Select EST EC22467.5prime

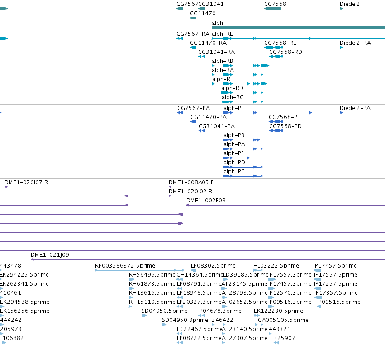[x=180, y=334]
